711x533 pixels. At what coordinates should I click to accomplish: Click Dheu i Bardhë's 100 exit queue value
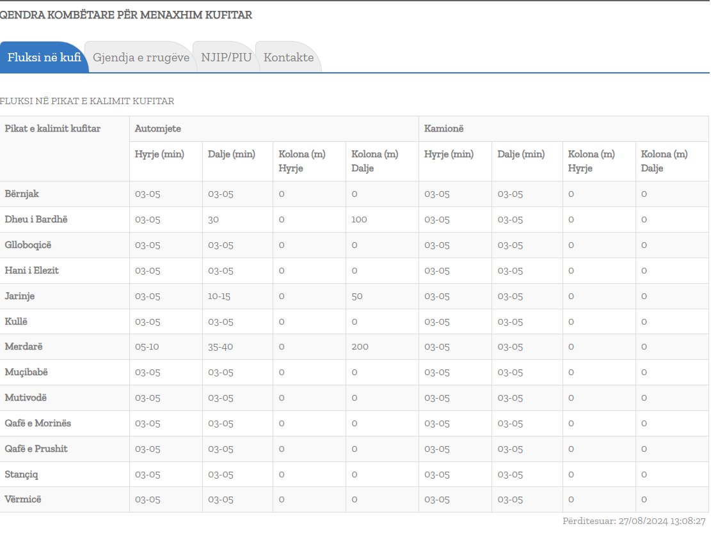pyautogui.click(x=359, y=219)
